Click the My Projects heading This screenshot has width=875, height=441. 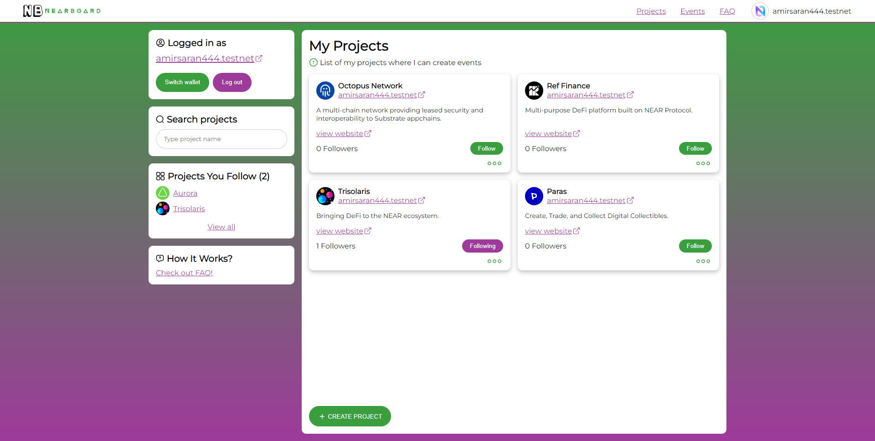point(349,46)
